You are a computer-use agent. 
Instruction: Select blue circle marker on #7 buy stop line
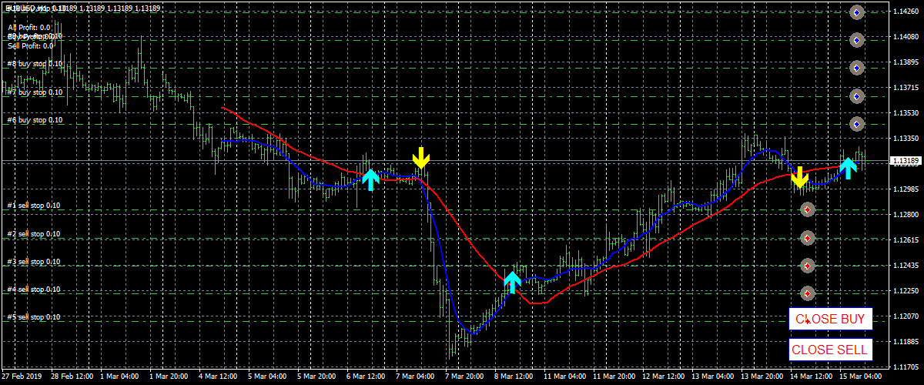point(857,96)
